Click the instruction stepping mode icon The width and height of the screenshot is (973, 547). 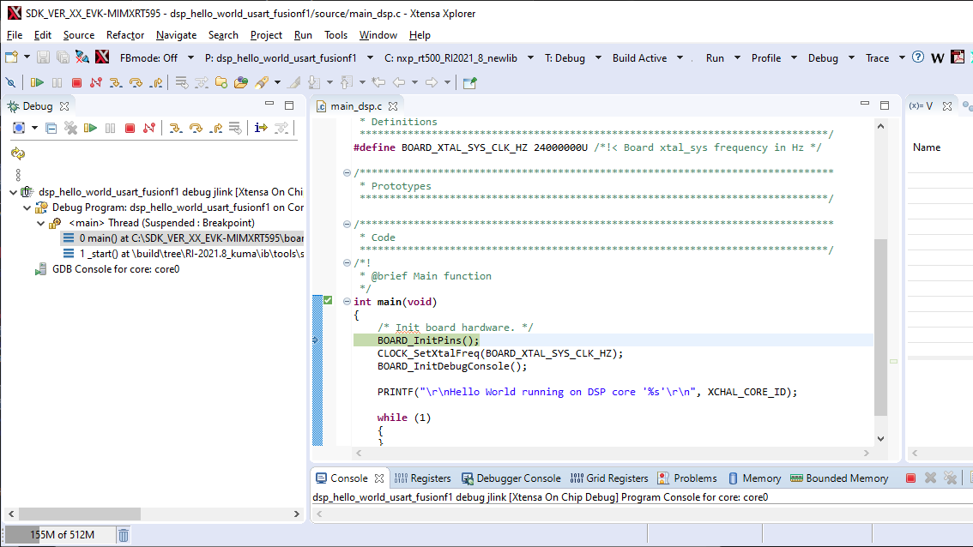click(261, 128)
